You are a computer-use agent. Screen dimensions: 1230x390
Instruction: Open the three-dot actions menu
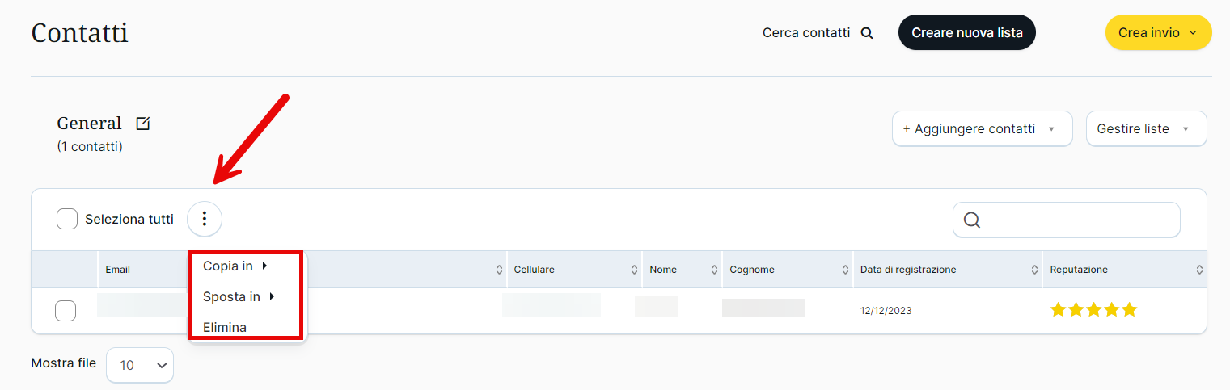[x=205, y=219]
